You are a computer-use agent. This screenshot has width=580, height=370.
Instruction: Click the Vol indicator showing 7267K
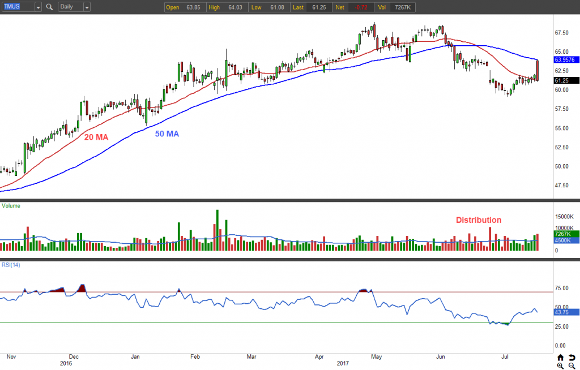click(x=402, y=7)
